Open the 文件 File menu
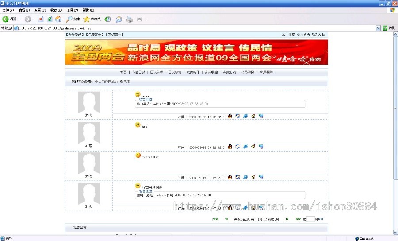Image resolution: width=398 pixels, height=241 pixels. (x=8, y=10)
